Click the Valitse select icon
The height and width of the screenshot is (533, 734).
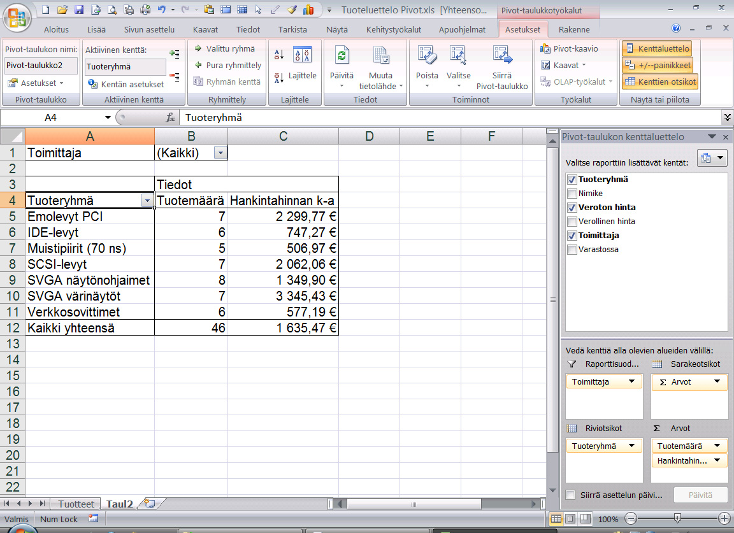(x=458, y=55)
